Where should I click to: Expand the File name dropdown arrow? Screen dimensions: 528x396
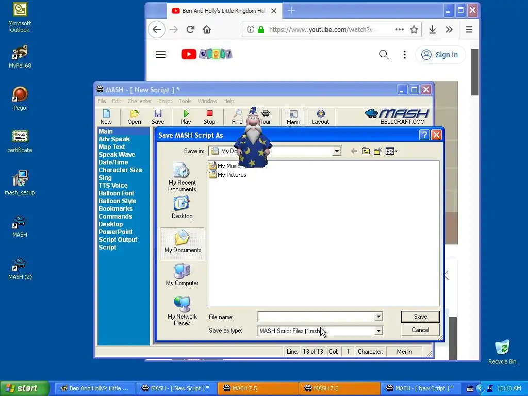click(378, 317)
